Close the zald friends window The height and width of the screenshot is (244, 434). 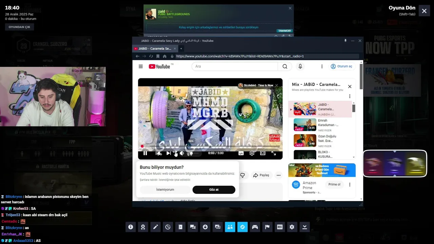[x=290, y=8]
